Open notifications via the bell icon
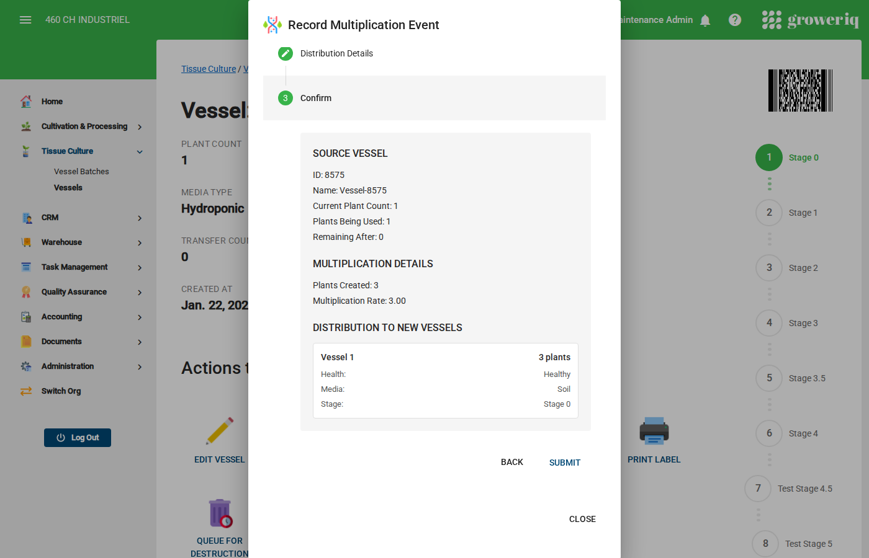 (705, 19)
